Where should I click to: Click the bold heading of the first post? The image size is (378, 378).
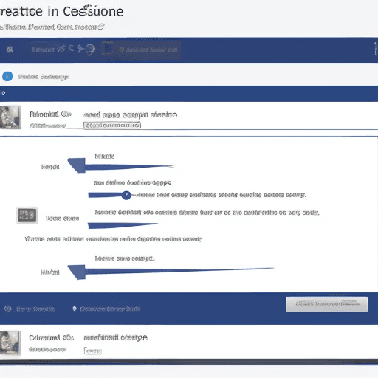coord(130,115)
